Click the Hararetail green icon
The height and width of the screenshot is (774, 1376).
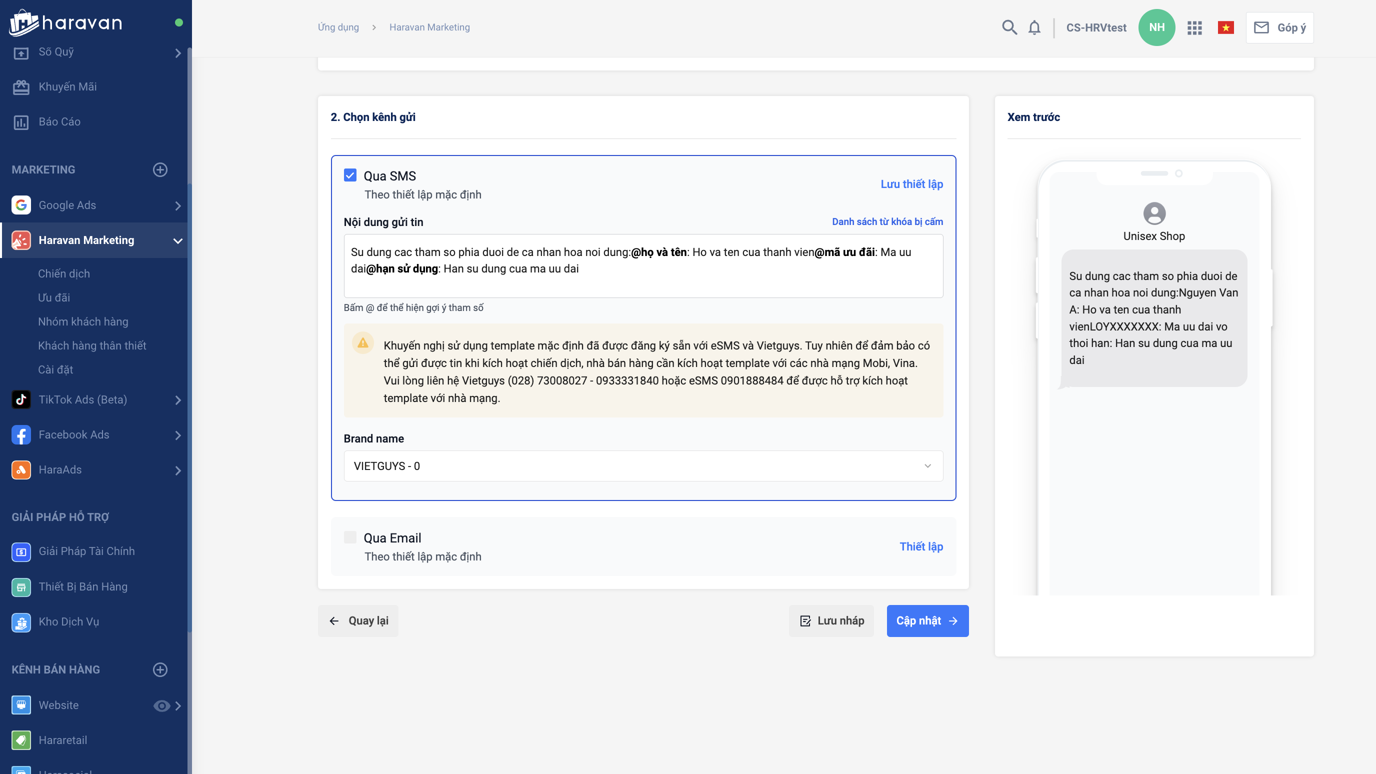click(x=21, y=740)
